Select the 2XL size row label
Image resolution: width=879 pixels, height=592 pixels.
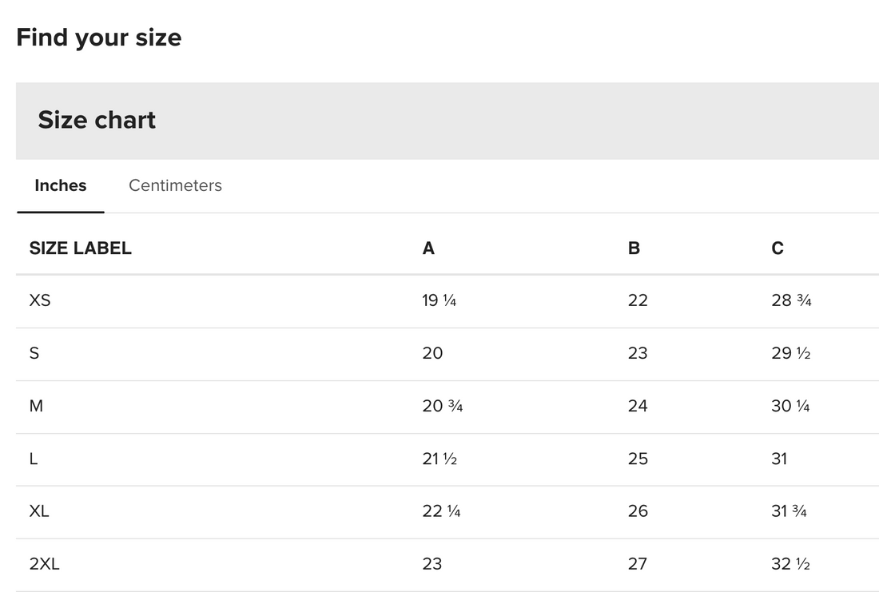pos(44,564)
